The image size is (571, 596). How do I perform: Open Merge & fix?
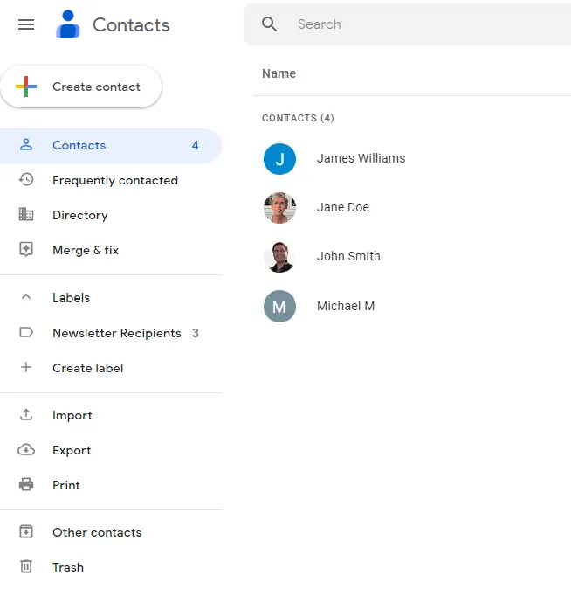111,250
